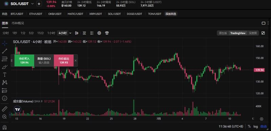Select the brush drawing tool
Screen dimensions: 271x131
pos(5,67)
